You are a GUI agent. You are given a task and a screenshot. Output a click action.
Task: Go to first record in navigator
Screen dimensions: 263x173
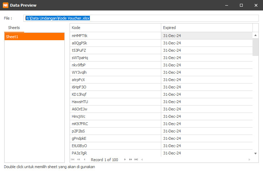point(73,160)
